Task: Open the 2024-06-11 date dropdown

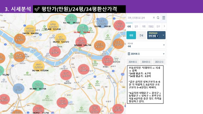Action: (x=146, y=54)
